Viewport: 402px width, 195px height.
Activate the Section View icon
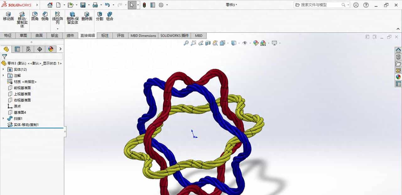tap(207, 43)
